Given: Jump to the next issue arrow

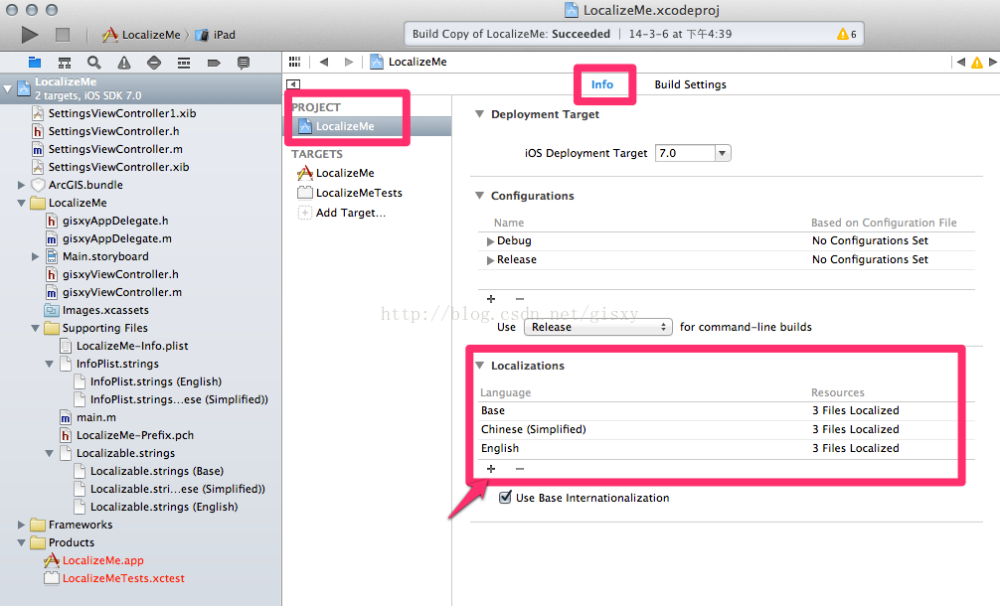Looking at the screenshot, I should tap(992, 62).
